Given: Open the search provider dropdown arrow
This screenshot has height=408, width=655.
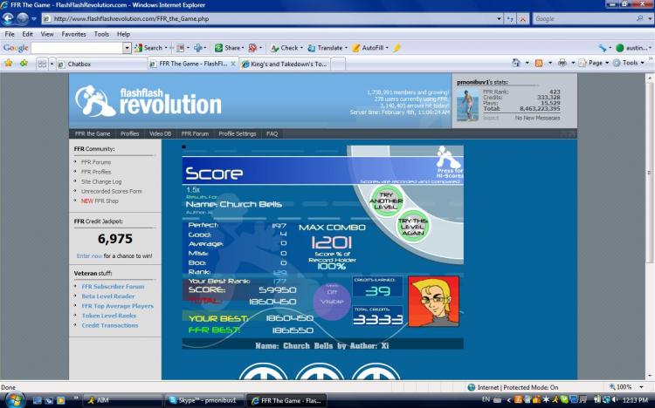Looking at the screenshot, I should [650, 19].
